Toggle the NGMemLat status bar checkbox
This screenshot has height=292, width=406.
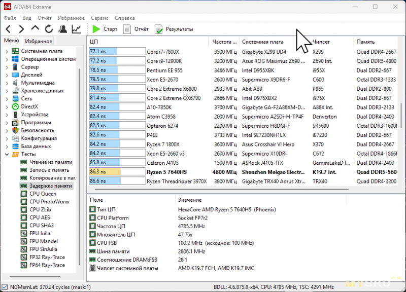pos(5,287)
